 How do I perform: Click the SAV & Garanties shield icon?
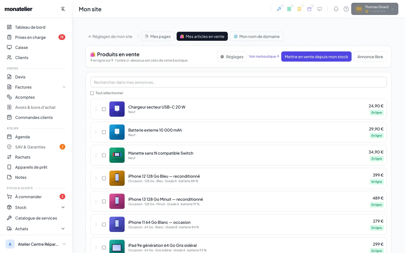coord(9,147)
